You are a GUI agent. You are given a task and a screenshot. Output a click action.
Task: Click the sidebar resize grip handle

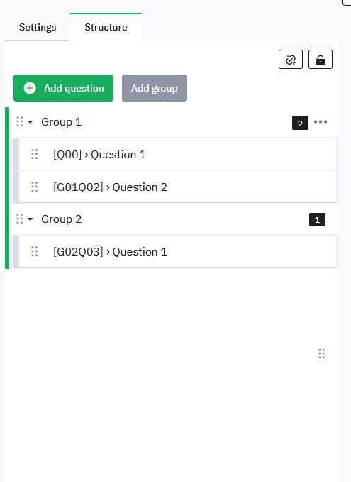point(321,354)
